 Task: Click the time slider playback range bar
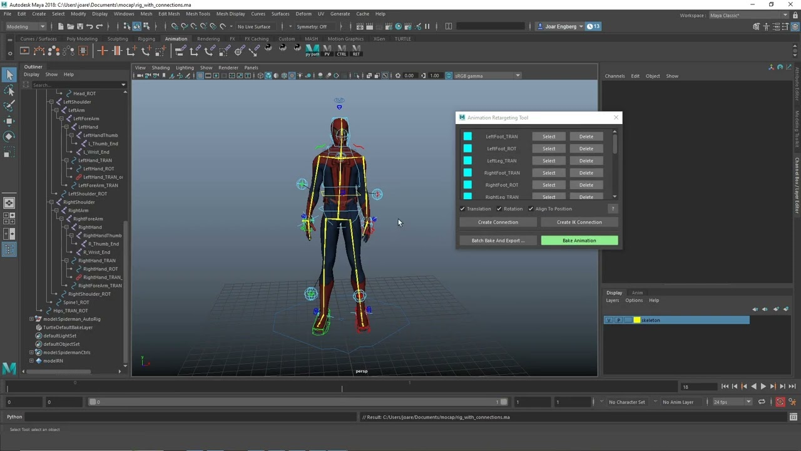coord(298,402)
